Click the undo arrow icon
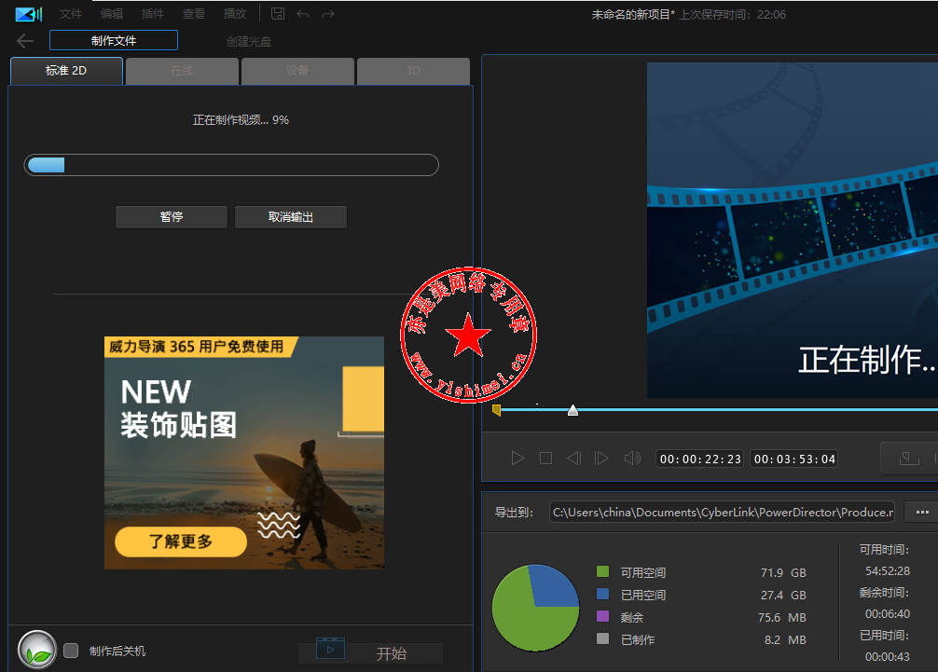Screen dimensions: 938x672 coord(303,14)
